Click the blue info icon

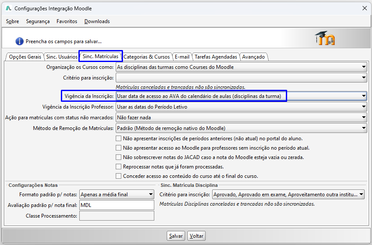click(19, 41)
